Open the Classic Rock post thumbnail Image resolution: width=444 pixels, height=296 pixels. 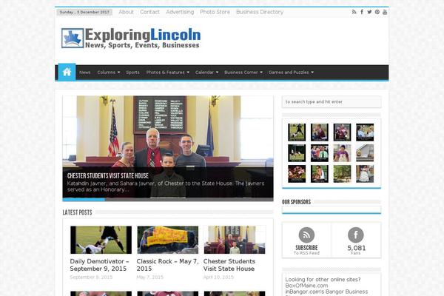click(x=168, y=240)
